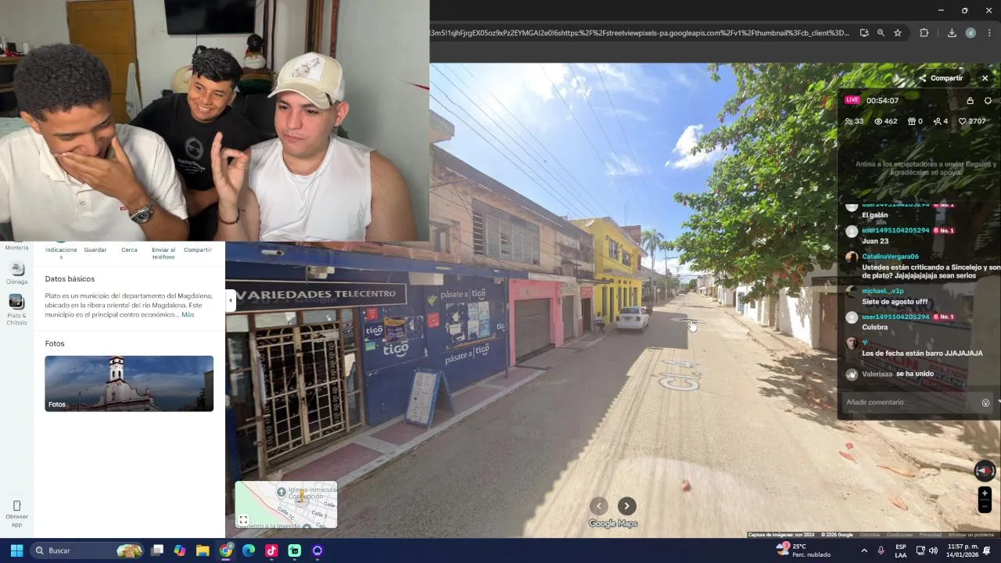This screenshot has width=1001, height=563.
Task: Open Chrome downloads icon
Action: (x=952, y=33)
